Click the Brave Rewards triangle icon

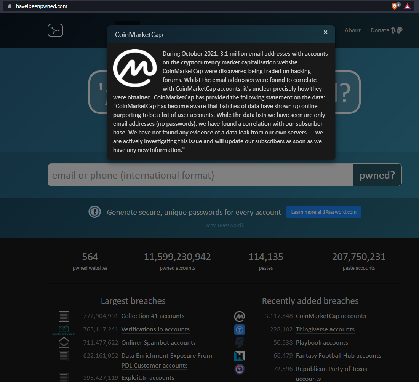point(407,6)
